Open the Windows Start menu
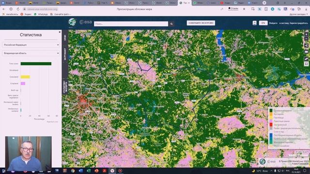Viewport: 310px width, 174px height. point(3,171)
